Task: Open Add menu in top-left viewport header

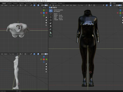Action: coord(2,5)
